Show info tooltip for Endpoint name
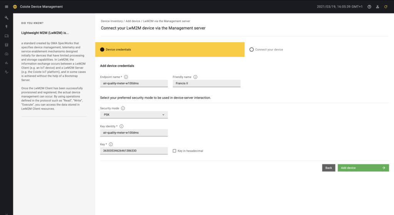 pyautogui.click(x=126, y=77)
